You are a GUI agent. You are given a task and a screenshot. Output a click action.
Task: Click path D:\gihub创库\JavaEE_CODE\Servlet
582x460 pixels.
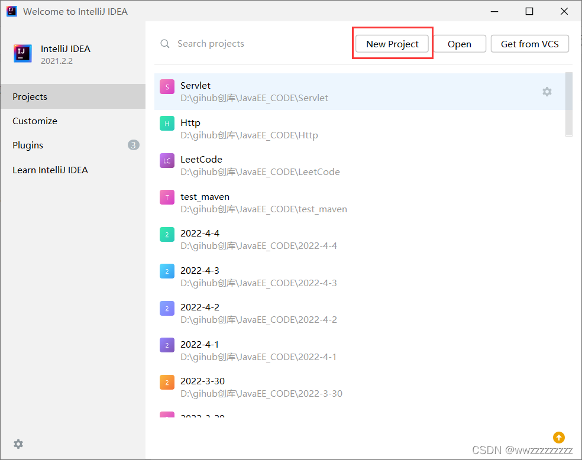[254, 98]
